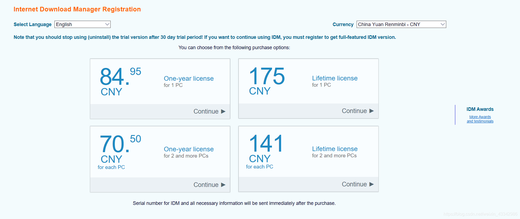
Task: Select 'One-year license' for 2 and more PCs
Action: click(x=189, y=149)
